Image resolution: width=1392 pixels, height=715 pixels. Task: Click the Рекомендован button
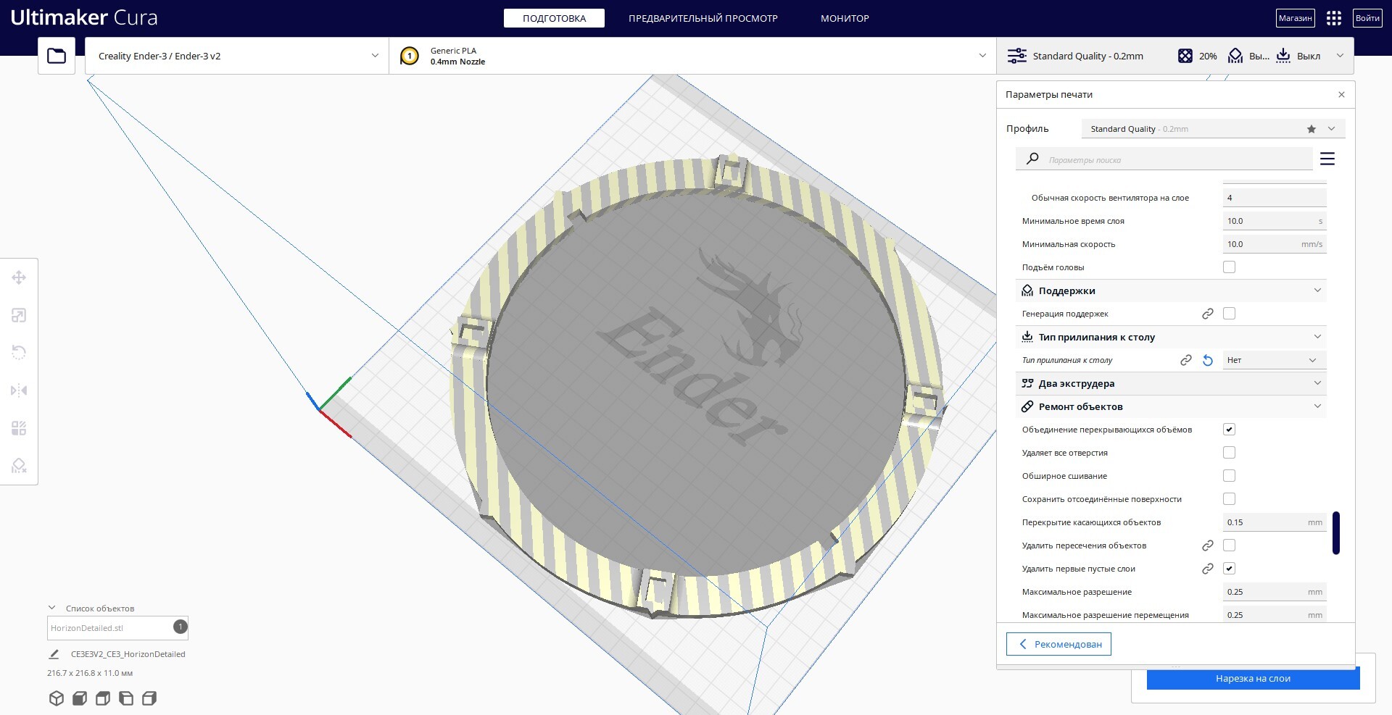click(1058, 644)
